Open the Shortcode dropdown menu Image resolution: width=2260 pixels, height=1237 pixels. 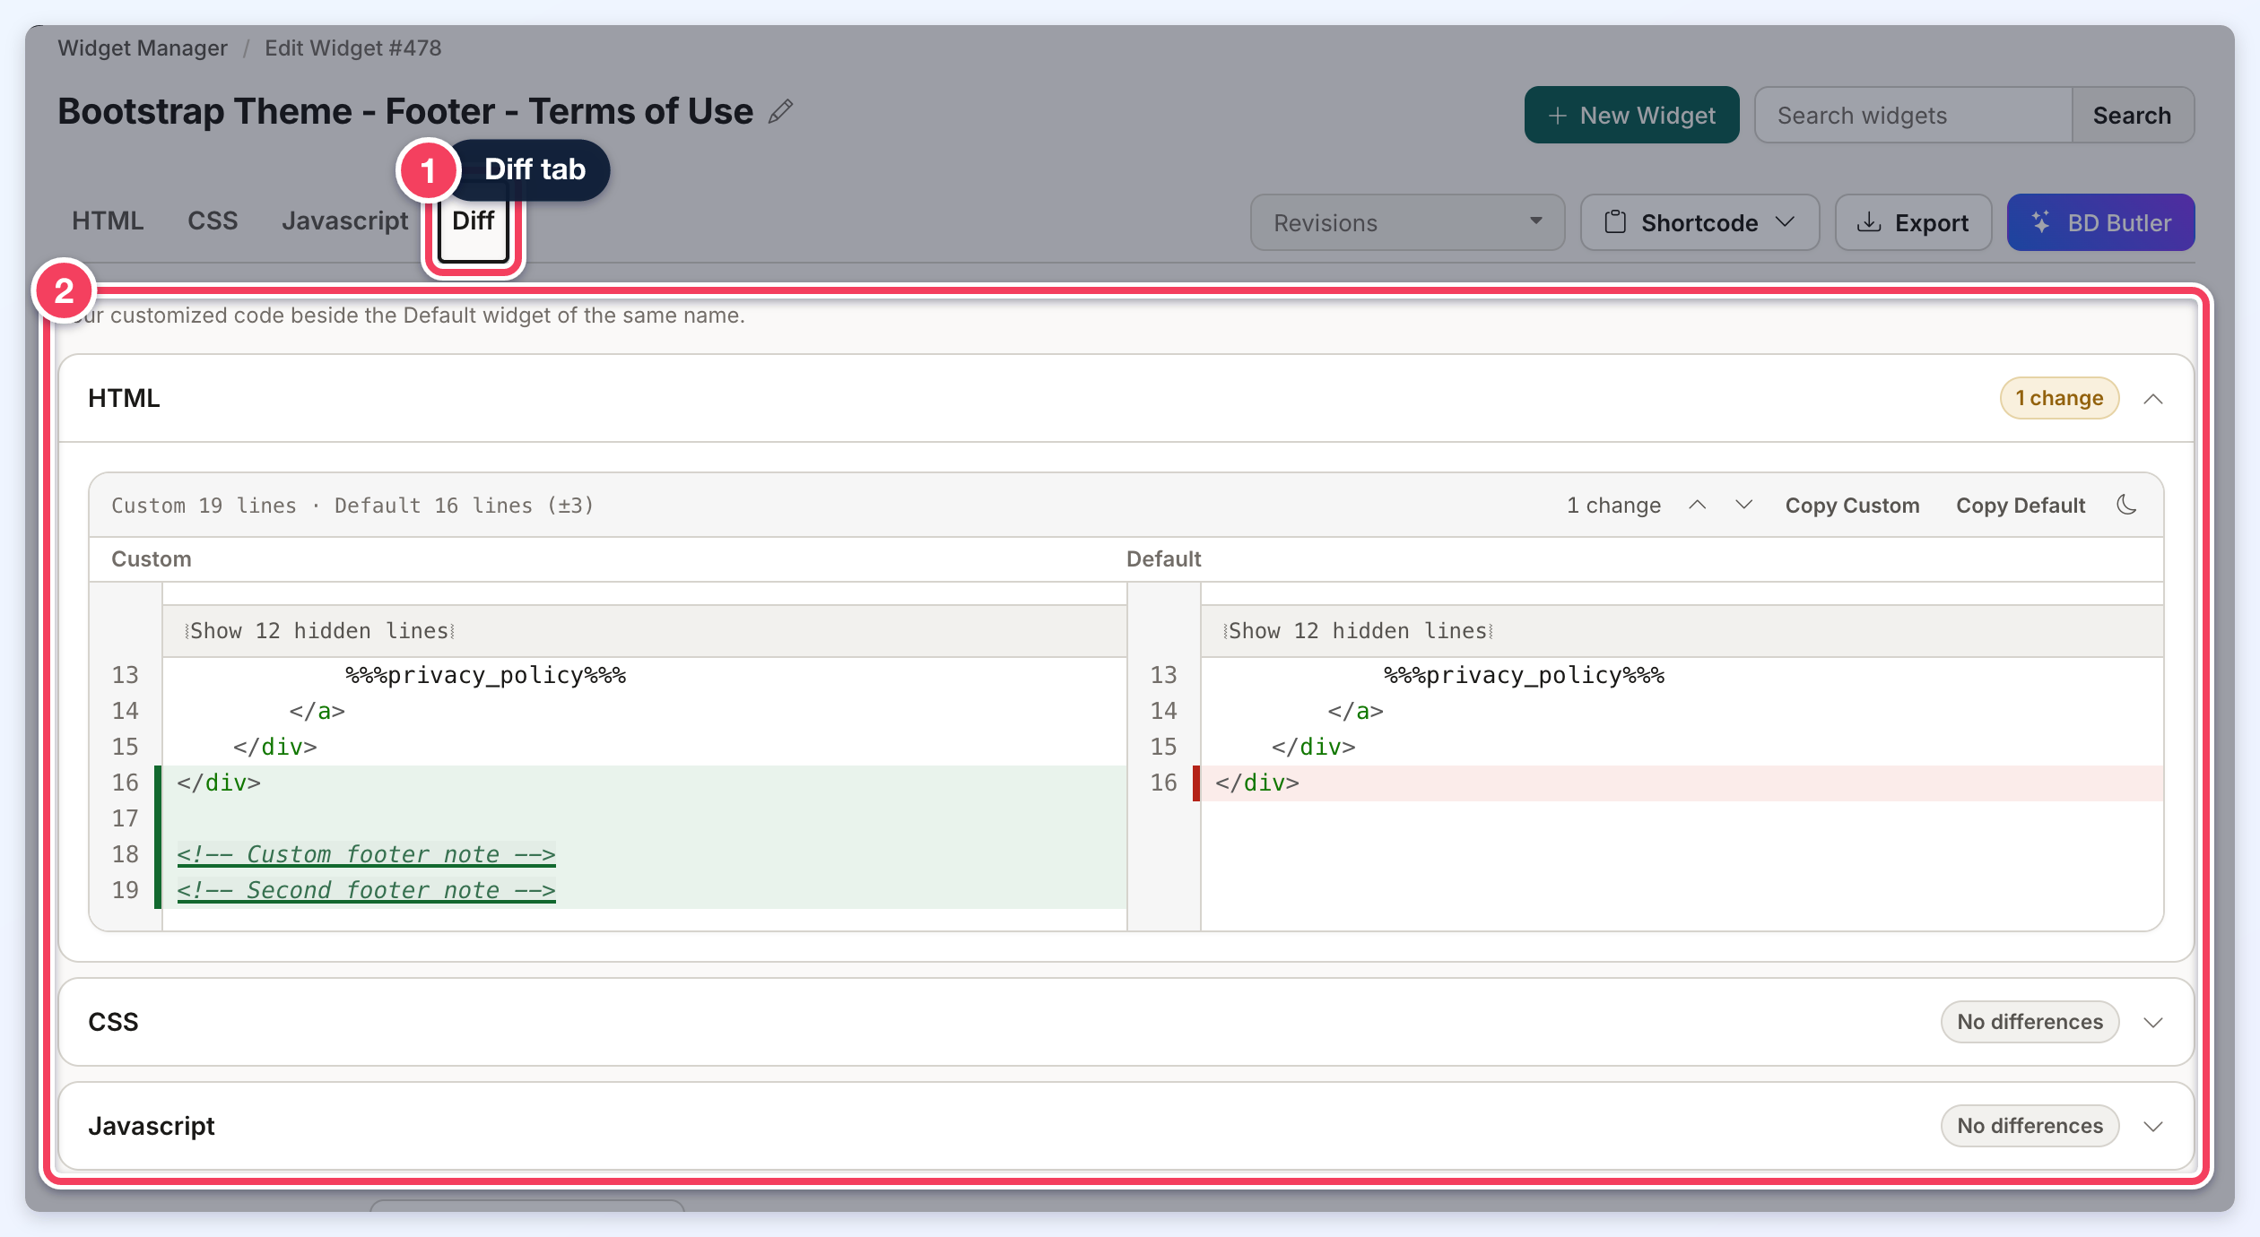1699,222
